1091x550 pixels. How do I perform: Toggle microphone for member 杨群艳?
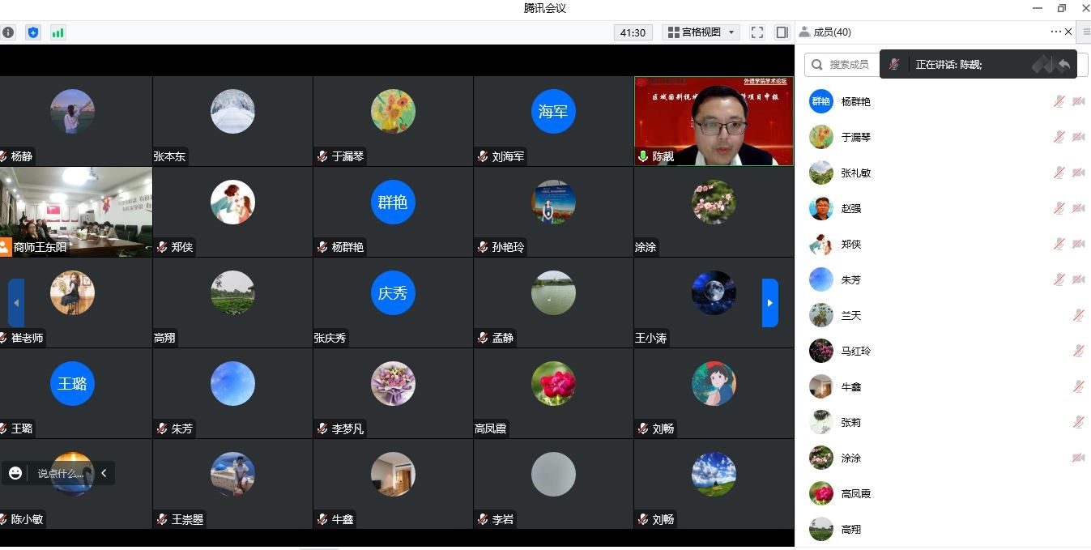[x=1059, y=102]
